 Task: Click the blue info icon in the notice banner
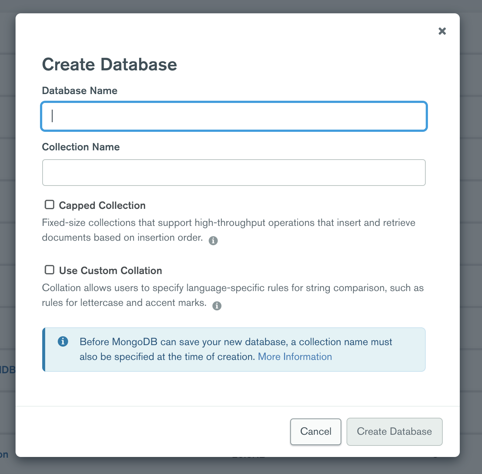[x=63, y=341]
